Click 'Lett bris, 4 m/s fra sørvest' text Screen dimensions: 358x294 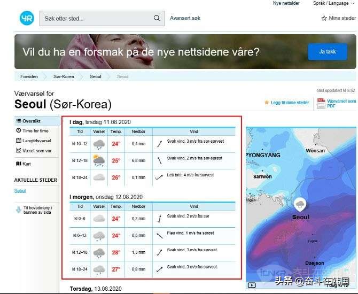[190, 175]
